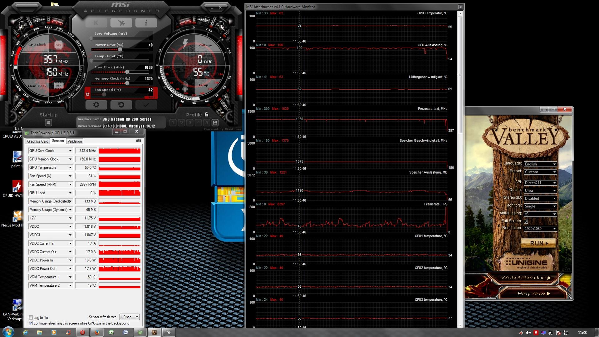
Task: Click the Memory Clock slider handle
Action: (127, 83)
